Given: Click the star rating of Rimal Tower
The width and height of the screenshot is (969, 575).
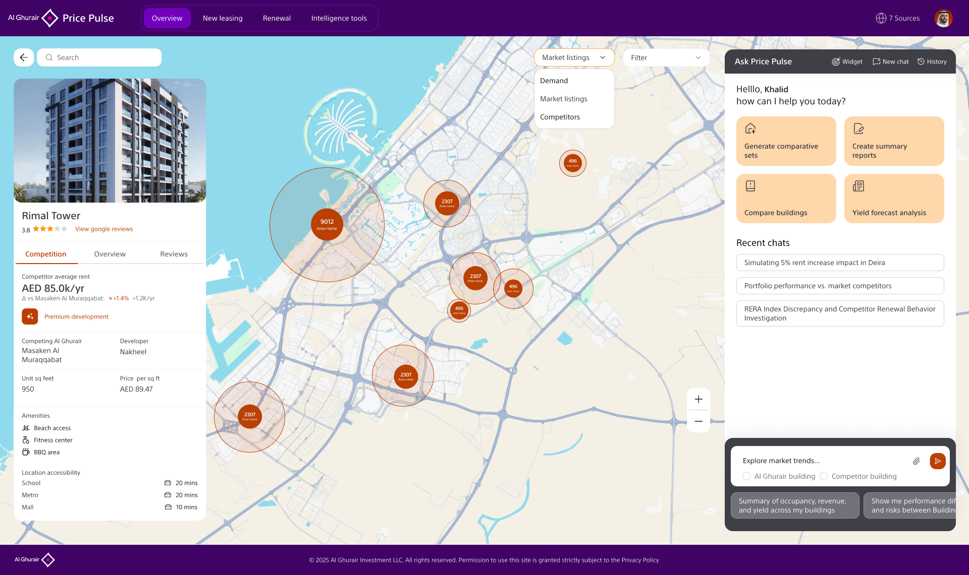Looking at the screenshot, I should pos(50,229).
